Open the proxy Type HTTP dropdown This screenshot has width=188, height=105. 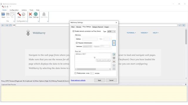pyautogui.click(x=111, y=32)
